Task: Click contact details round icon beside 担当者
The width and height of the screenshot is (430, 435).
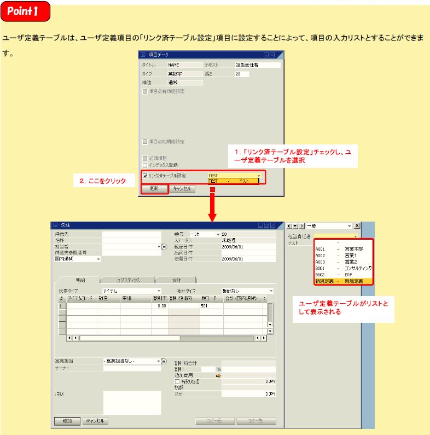Action: point(164,246)
